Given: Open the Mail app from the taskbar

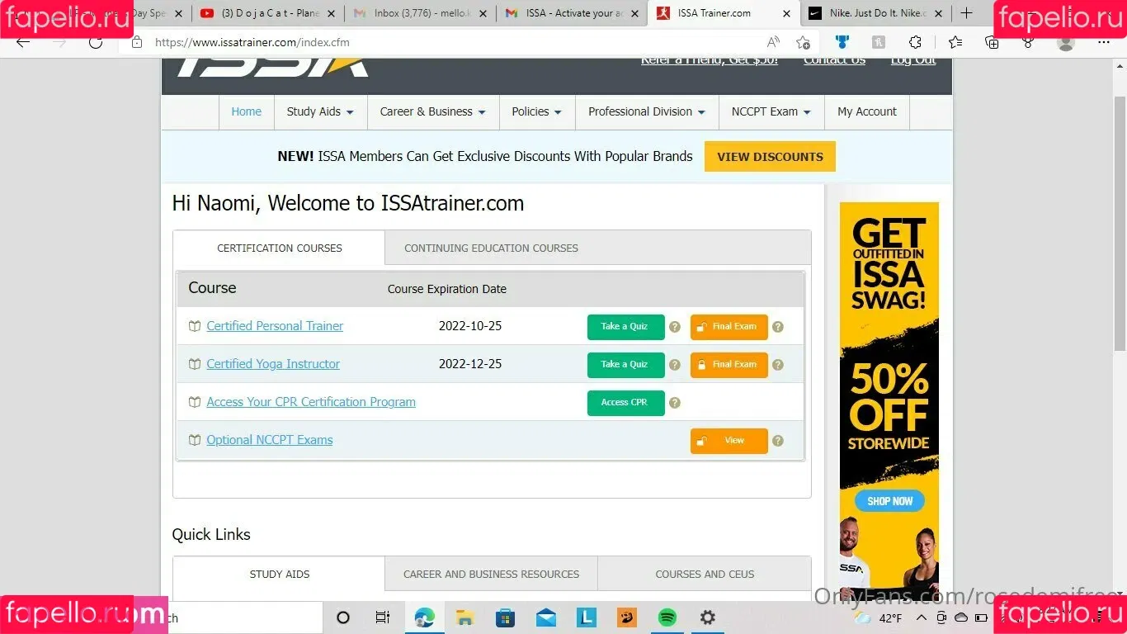Looking at the screenshot, I should pyautogui.click(x=546, y=617).
